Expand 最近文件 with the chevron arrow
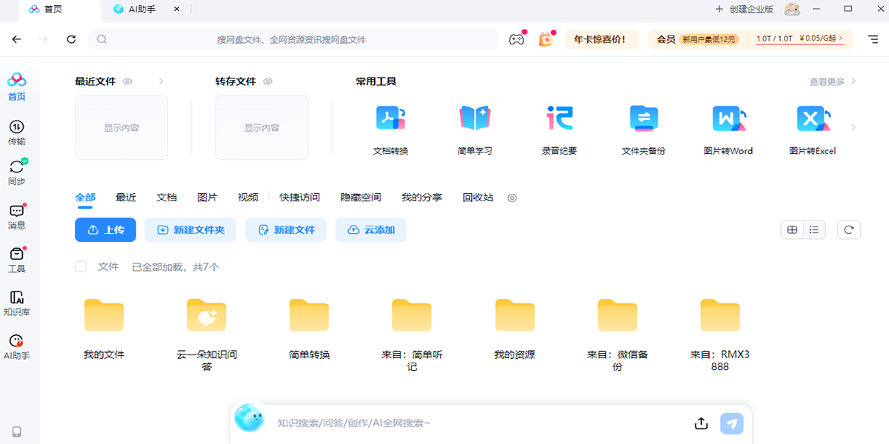This screenshot has height=444, width=889. click(161, 81)
